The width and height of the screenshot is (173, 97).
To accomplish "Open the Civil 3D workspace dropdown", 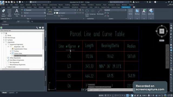I will (49, 2).
